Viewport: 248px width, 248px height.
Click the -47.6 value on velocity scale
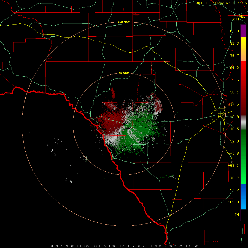[233, 153]
